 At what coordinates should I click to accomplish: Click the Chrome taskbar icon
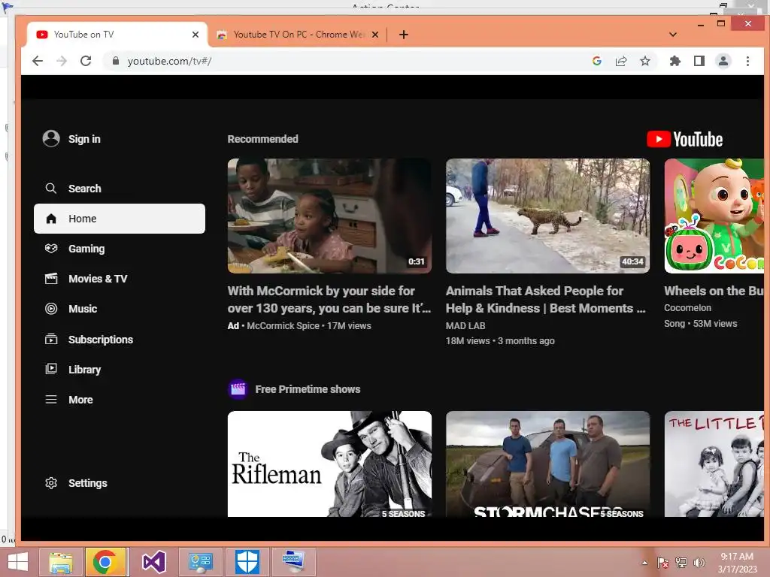pyautogui.click(x=105, y=562)
